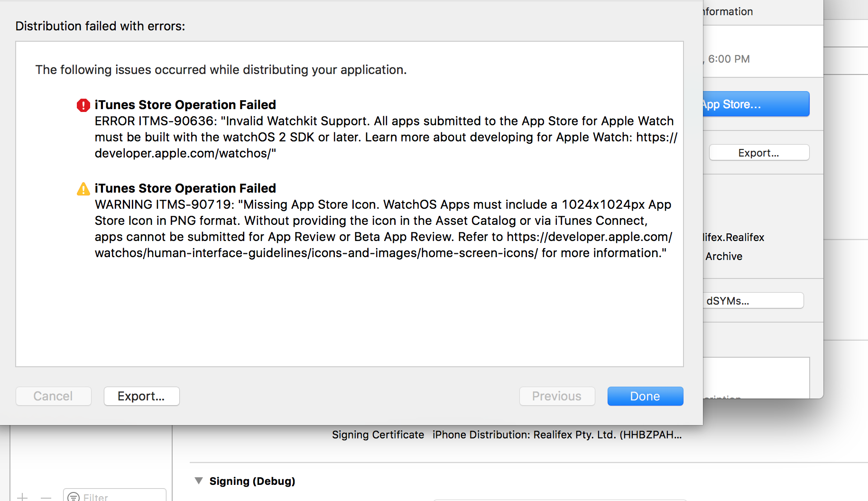Image resolution: width=868 pixels, height=501 pixels.
Task: Click the minus remove button in bottom bar
Action: point(46,498)
